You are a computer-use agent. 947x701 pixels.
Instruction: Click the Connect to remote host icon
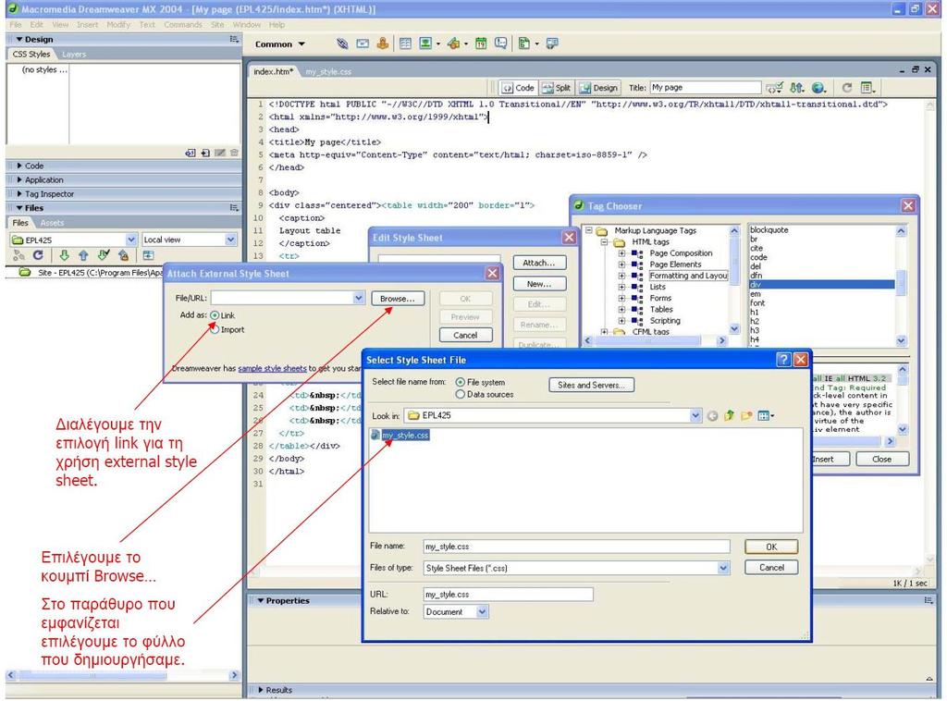coord(18,255)
